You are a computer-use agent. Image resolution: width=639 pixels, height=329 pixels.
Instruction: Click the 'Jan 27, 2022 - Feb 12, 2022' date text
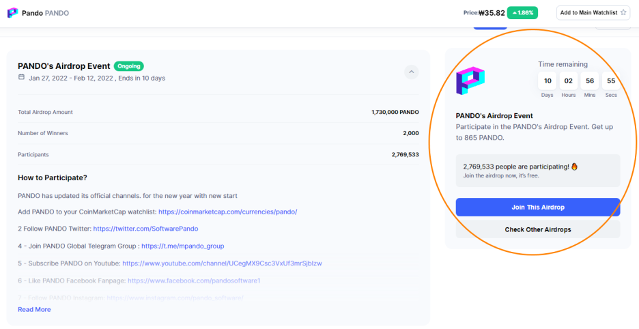point(71,78)
